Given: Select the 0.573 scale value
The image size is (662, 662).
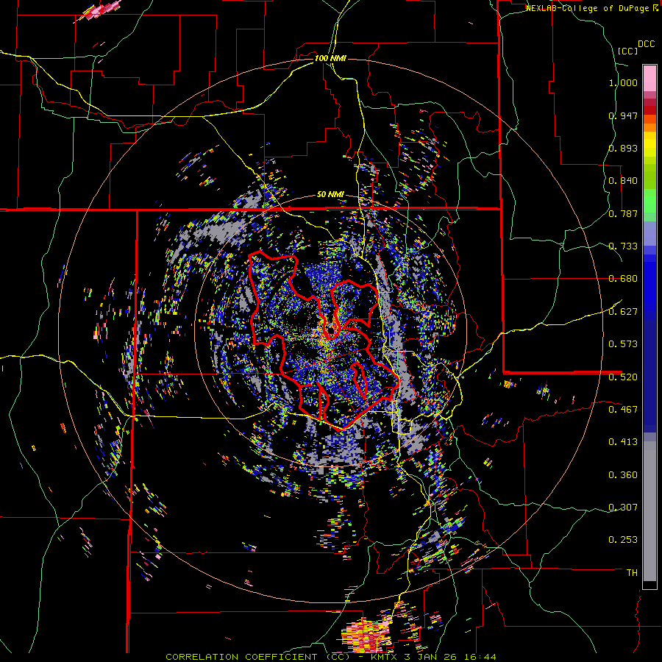Looking at the screenshot, I should pos(623,344).
